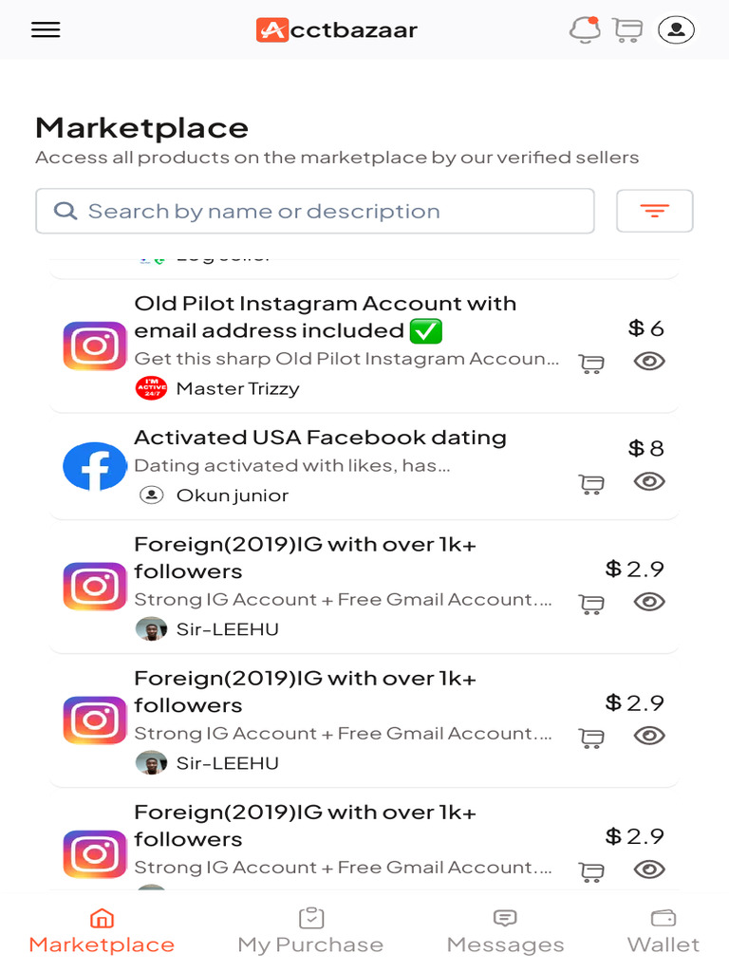Click the Acctbazaar logo

tap(337, 30)
